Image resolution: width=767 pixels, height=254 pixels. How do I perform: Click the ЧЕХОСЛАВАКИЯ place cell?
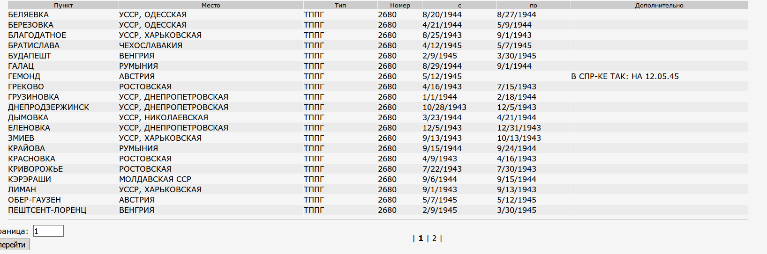(x=150, y=45)
